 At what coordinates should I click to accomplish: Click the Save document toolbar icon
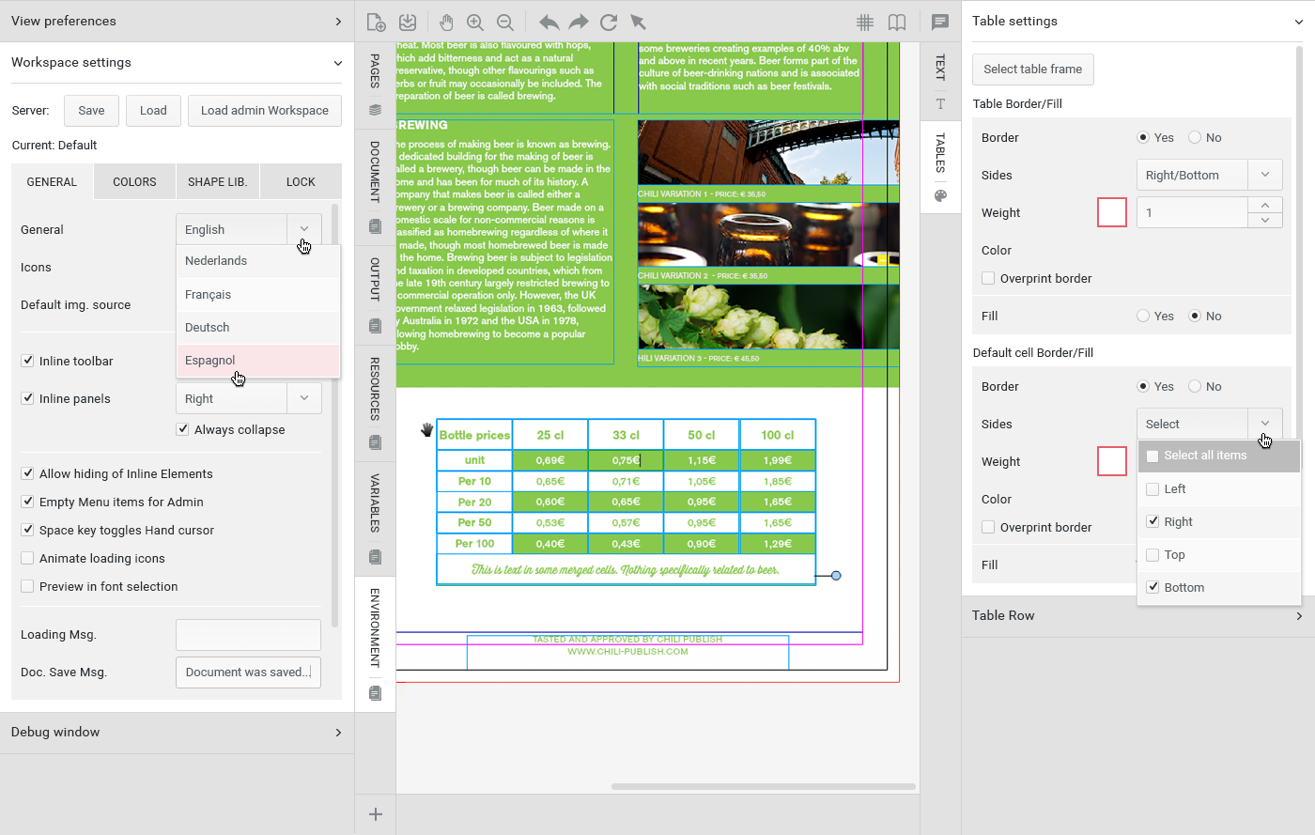(407, 22)
